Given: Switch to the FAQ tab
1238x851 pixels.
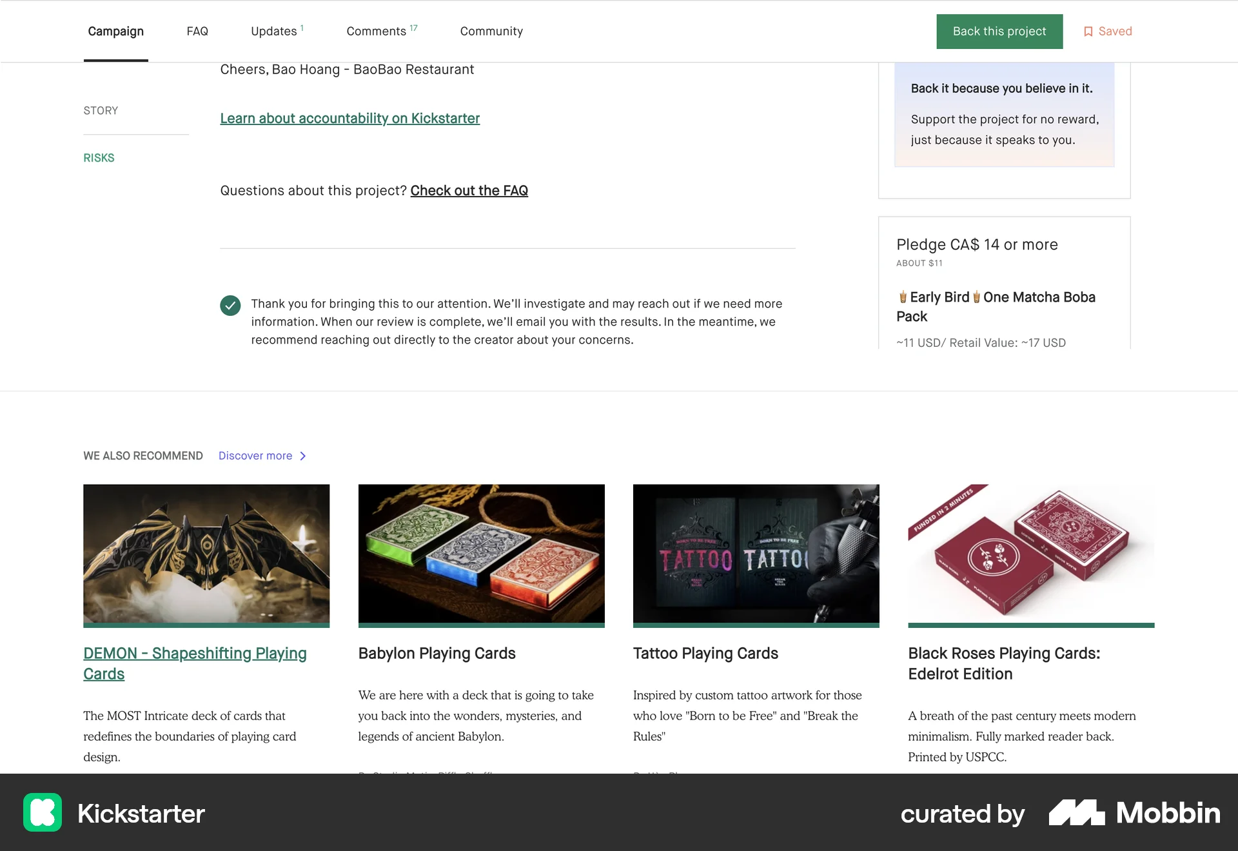Looking at the screenshot, I should pyautogui.click(x=197, y=31).
